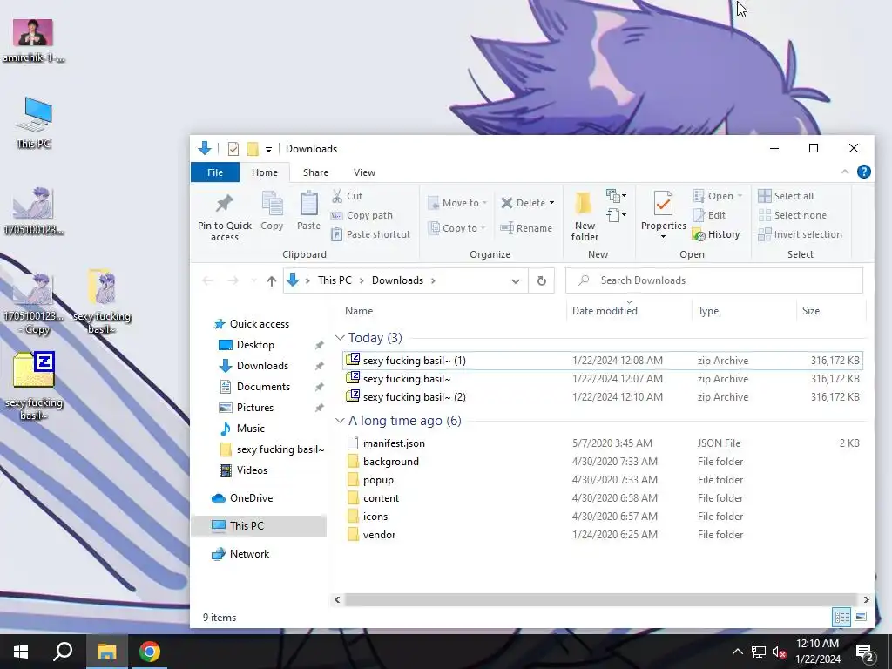Viewport: 892px width, 669px height.
Task: Switch to Large icons view layout icon
Action: pos(860,617)
